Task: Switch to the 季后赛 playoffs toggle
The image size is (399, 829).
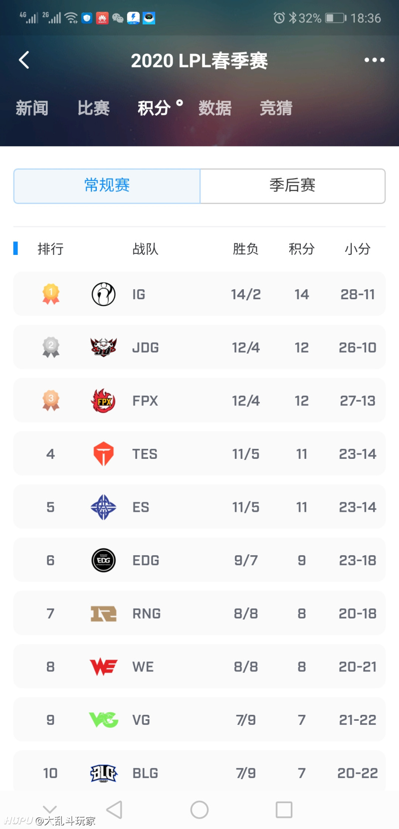Action: (x=292, y=186)
